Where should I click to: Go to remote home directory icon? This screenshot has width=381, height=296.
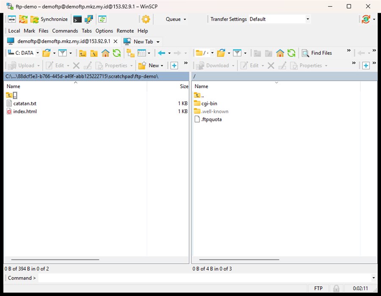pos(280,53)
